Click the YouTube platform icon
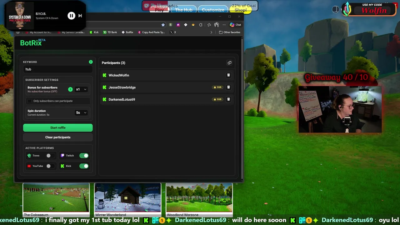Screen dimensions: 400x225 (x=29, y=166)
